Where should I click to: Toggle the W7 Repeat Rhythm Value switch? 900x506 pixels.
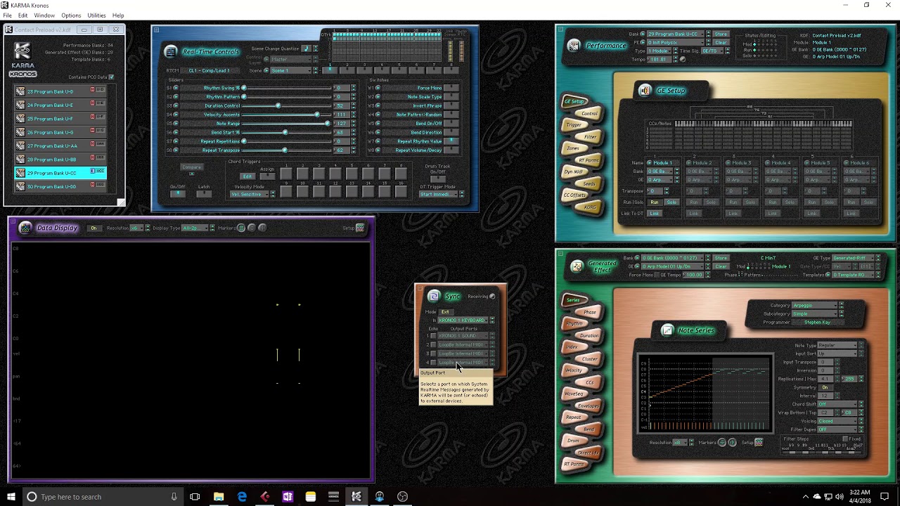[451, 141]
